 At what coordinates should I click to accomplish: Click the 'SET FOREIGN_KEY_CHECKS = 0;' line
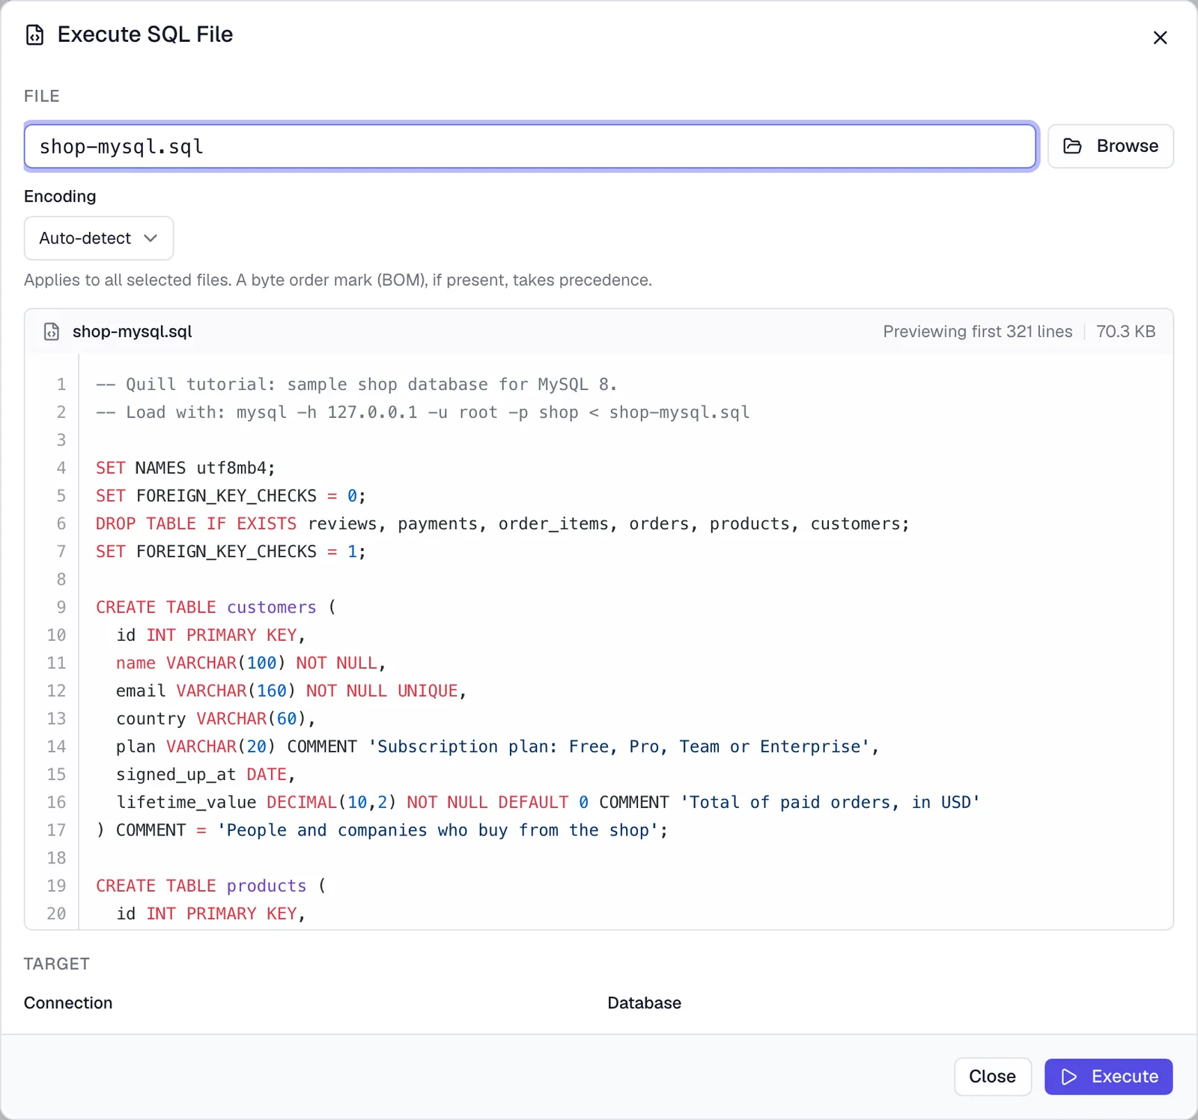click(231, 496)
